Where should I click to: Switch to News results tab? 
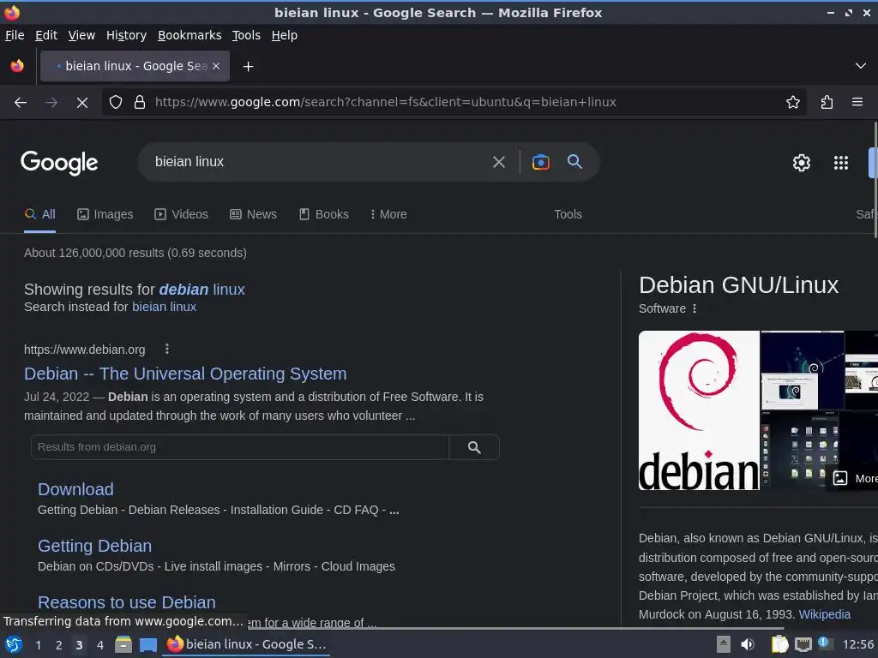click(253, 214)
